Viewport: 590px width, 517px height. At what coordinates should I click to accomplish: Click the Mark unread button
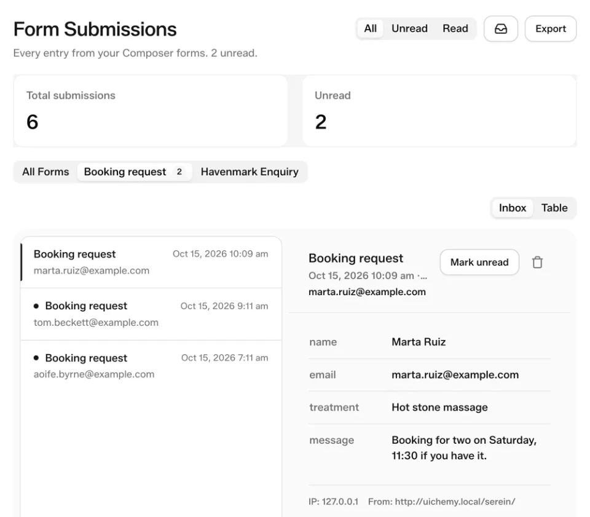point(479,262)
